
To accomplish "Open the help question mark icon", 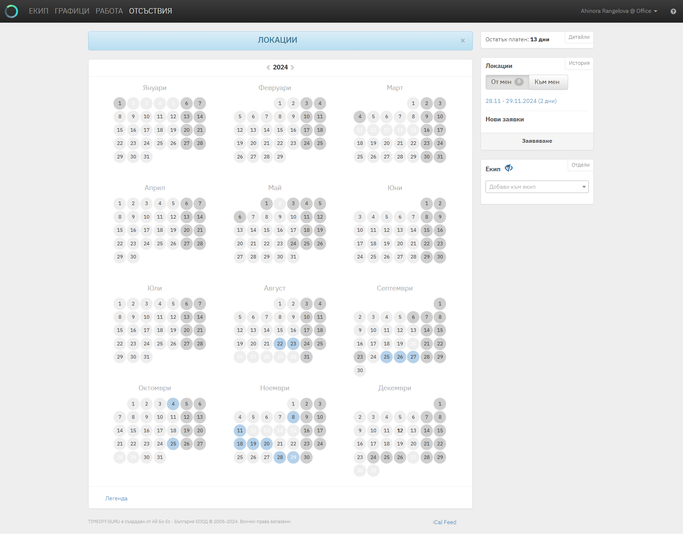I will [673, 11].
